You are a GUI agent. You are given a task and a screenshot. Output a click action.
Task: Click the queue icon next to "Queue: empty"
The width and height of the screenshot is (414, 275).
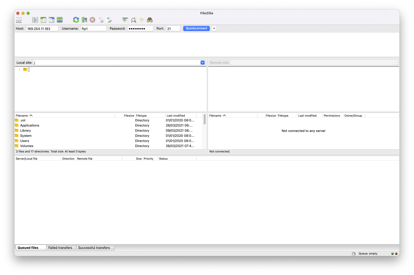click(x=354, y=254)
